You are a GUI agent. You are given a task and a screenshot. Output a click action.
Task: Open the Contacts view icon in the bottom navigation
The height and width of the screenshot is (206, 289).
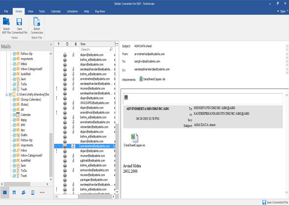coord(24,193)
